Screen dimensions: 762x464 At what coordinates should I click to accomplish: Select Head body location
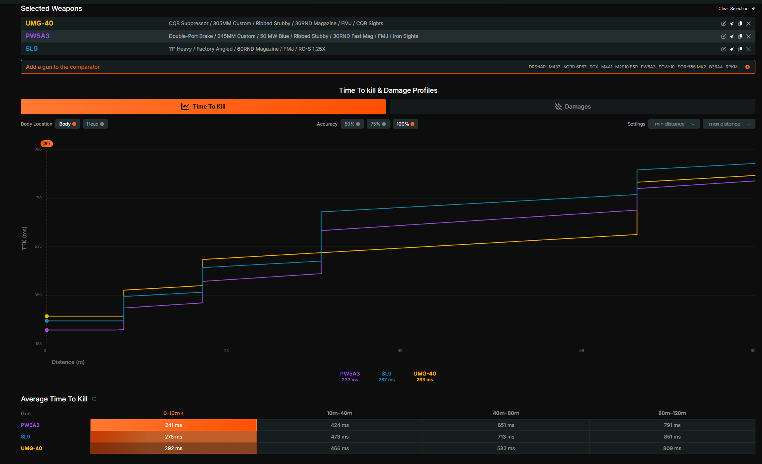pos(95,124)
